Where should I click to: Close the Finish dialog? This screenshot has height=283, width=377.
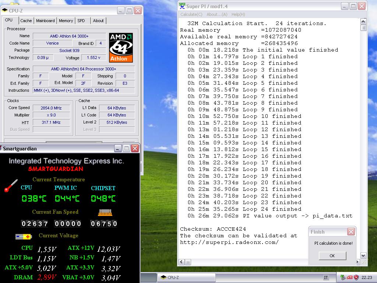click(x=351, y=231)
